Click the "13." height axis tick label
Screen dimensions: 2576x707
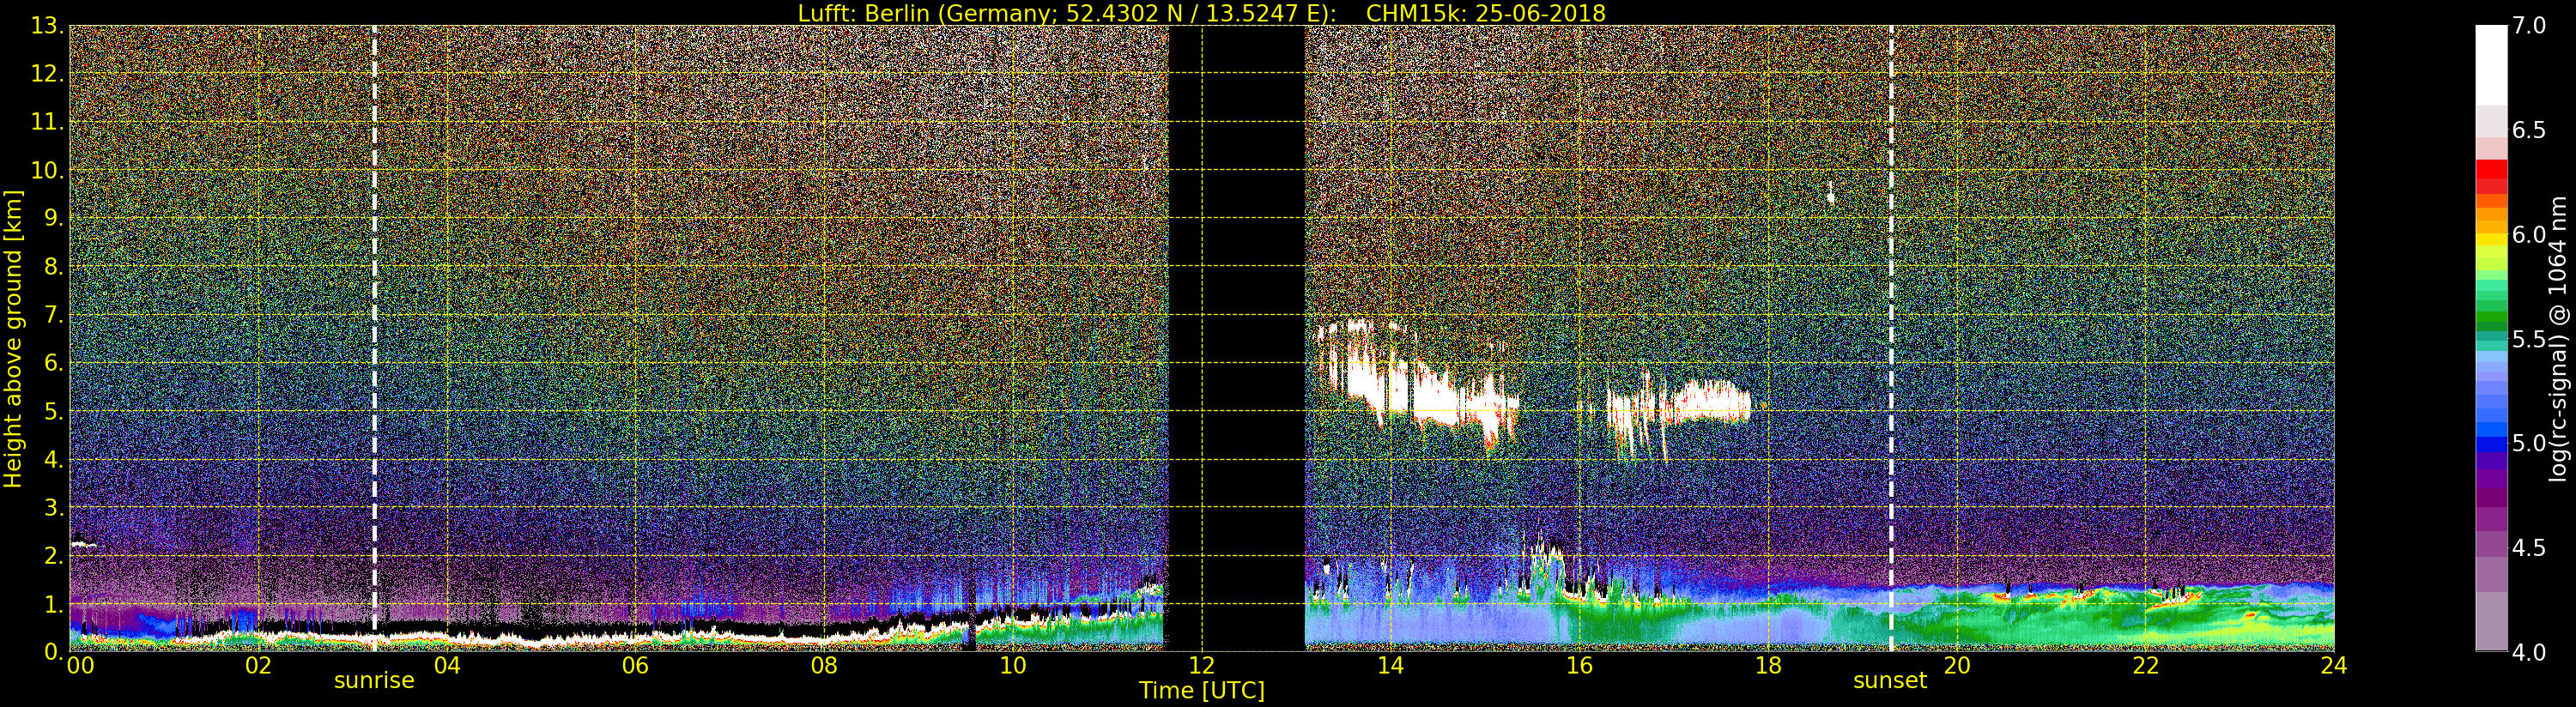[49, 26]
